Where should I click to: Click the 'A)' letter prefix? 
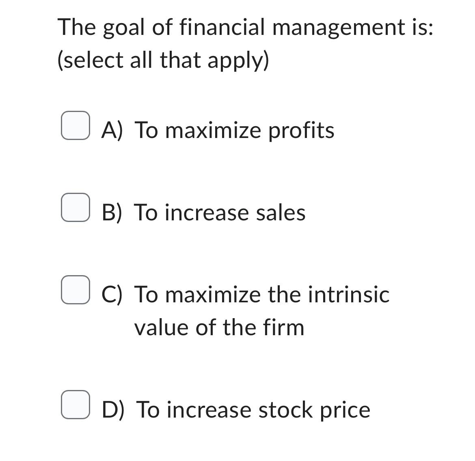pyautogui.click(x=112, y=130)
